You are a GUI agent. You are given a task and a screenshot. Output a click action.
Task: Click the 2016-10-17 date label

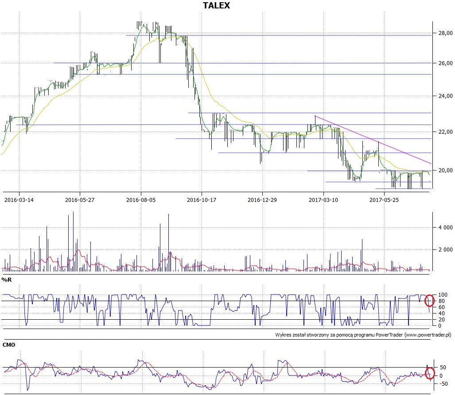[x=202, y=200]
